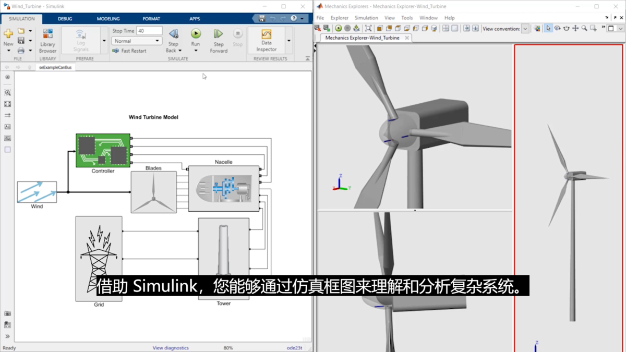The image size is (626, 352).
Task: Click Hide/Show Explorer Bar icon in palette
Action: coord(7,77)
